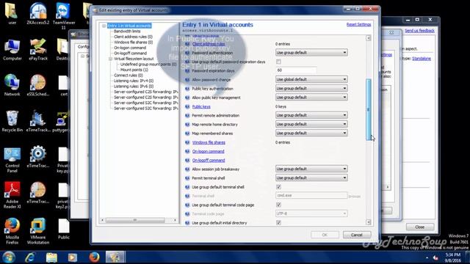Click the Send us feedback link
The height and width of the screenshot is (264, 470).
pos(419,31)
